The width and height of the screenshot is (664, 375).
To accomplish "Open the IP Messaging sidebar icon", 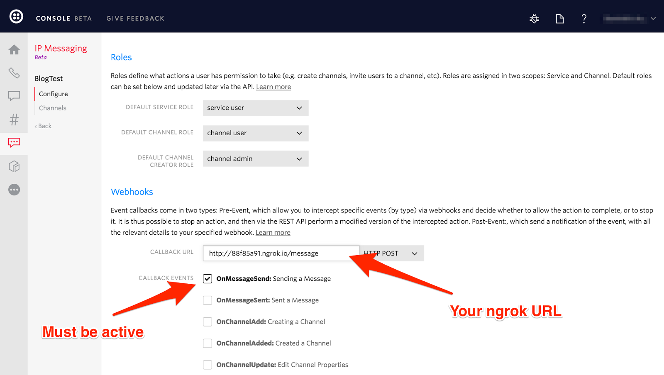I will click(x=14, y=143).
